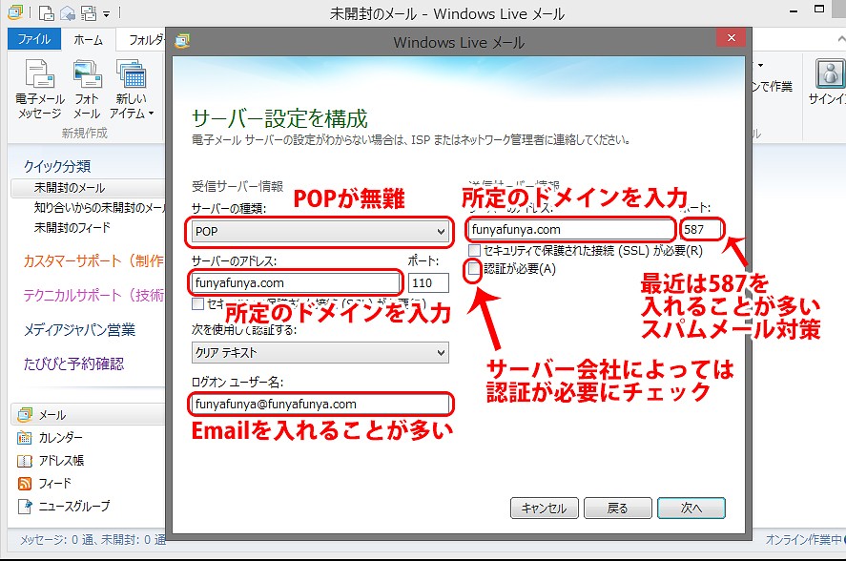The width and height of the screenshot is (846, 561).
Task: Close the Windows Live メール dialog
Action: pos(732,37)
